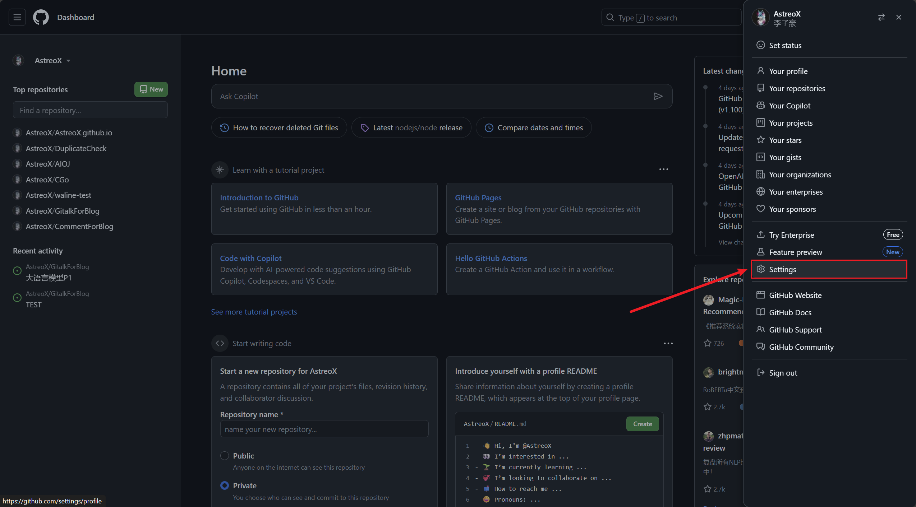916x507 pixels.
Task: Click the account switcher arrows icon
Action: pyautogui.click(x=881, y=17)
